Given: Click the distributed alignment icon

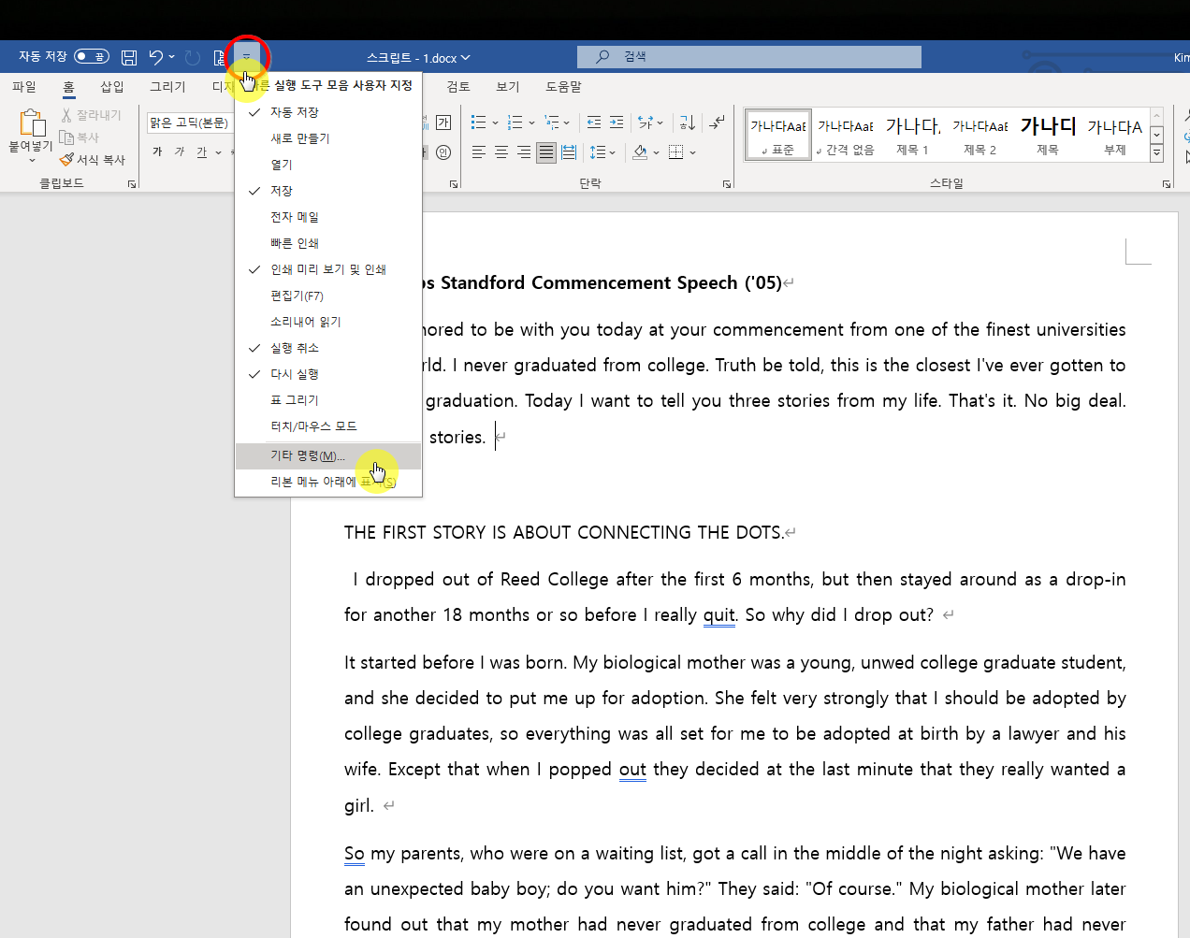Looking at the screenshot, I should click(x=569, y=152).
